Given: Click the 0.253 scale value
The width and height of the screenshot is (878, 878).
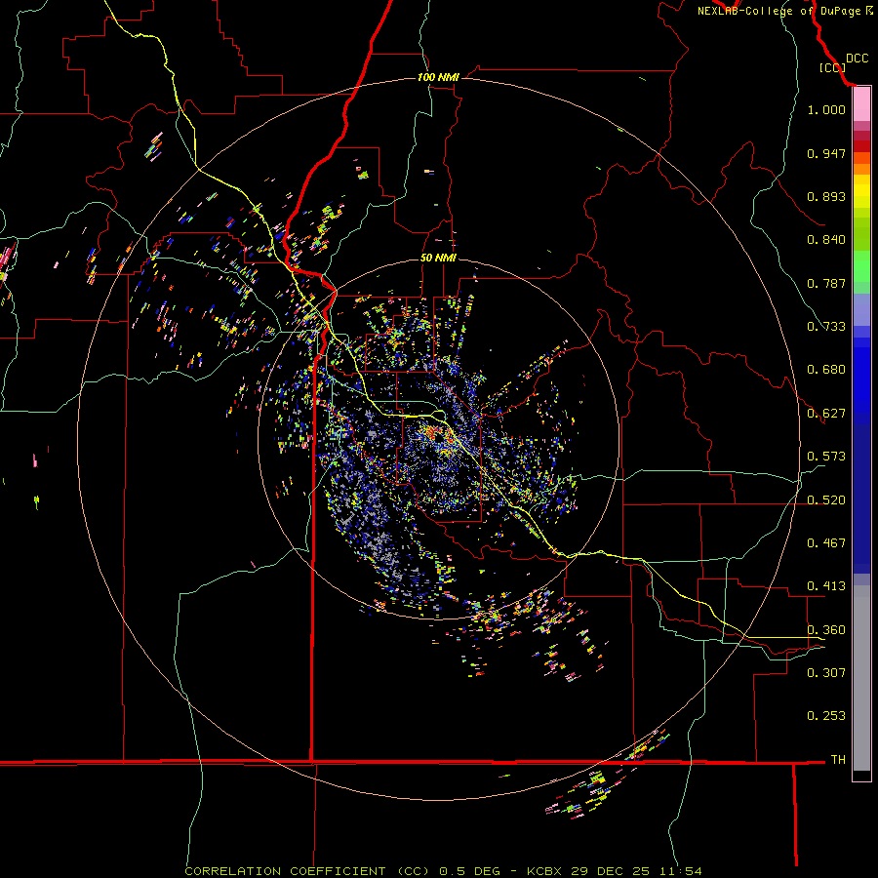Looking at the screenshot, I should point(826,716).
